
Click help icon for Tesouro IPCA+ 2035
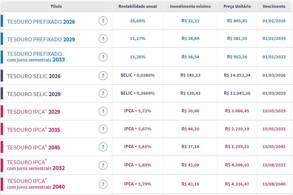(103, 129)
